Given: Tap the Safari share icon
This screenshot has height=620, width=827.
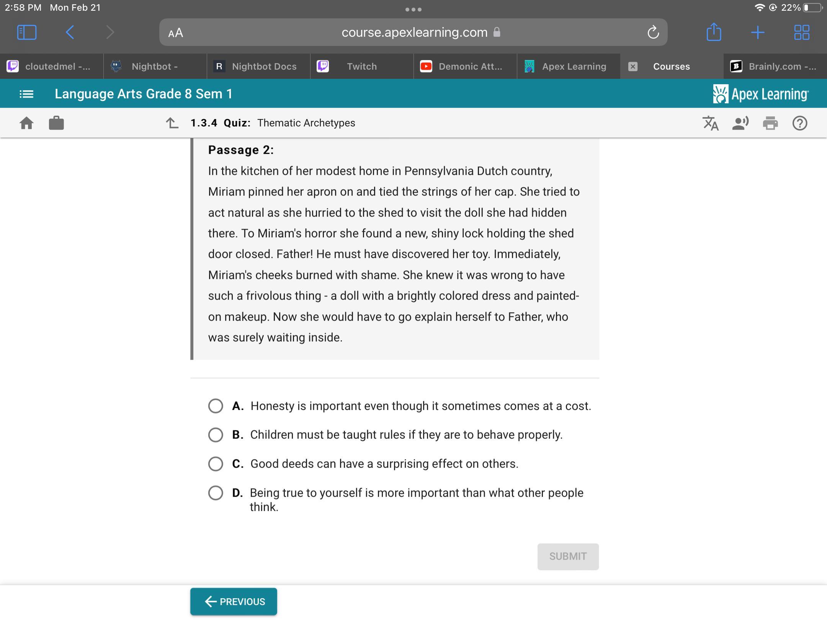Looking at the screenshot, I should tap(714, 32).
